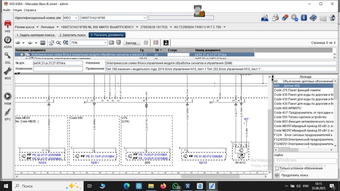This screenshot has width=340, height=191.
Task: Click the greyed envelope mail icon
Action: tap(322, 18)
